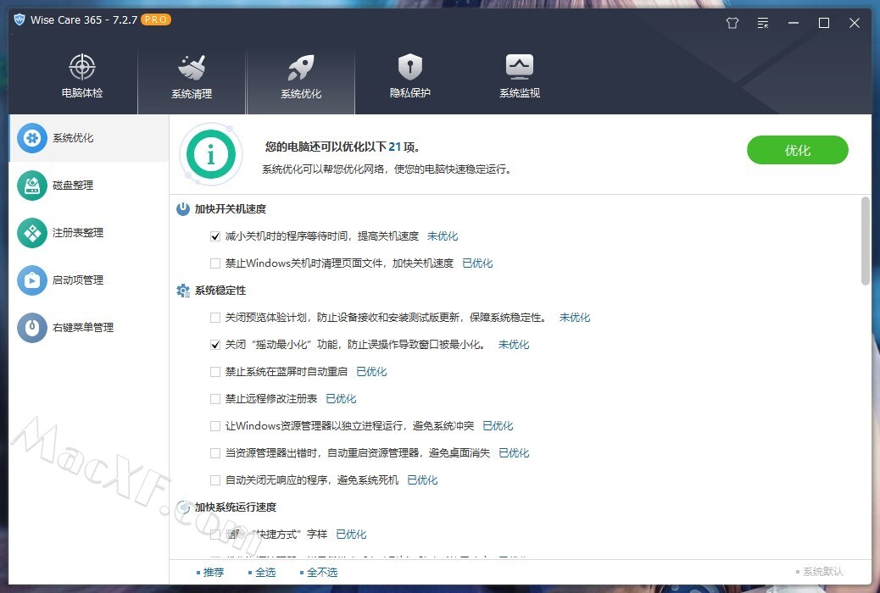This screenshot has height=593, width=880.
Task: Click the vertical scrollbar of the optimization list
Action: 866,241
